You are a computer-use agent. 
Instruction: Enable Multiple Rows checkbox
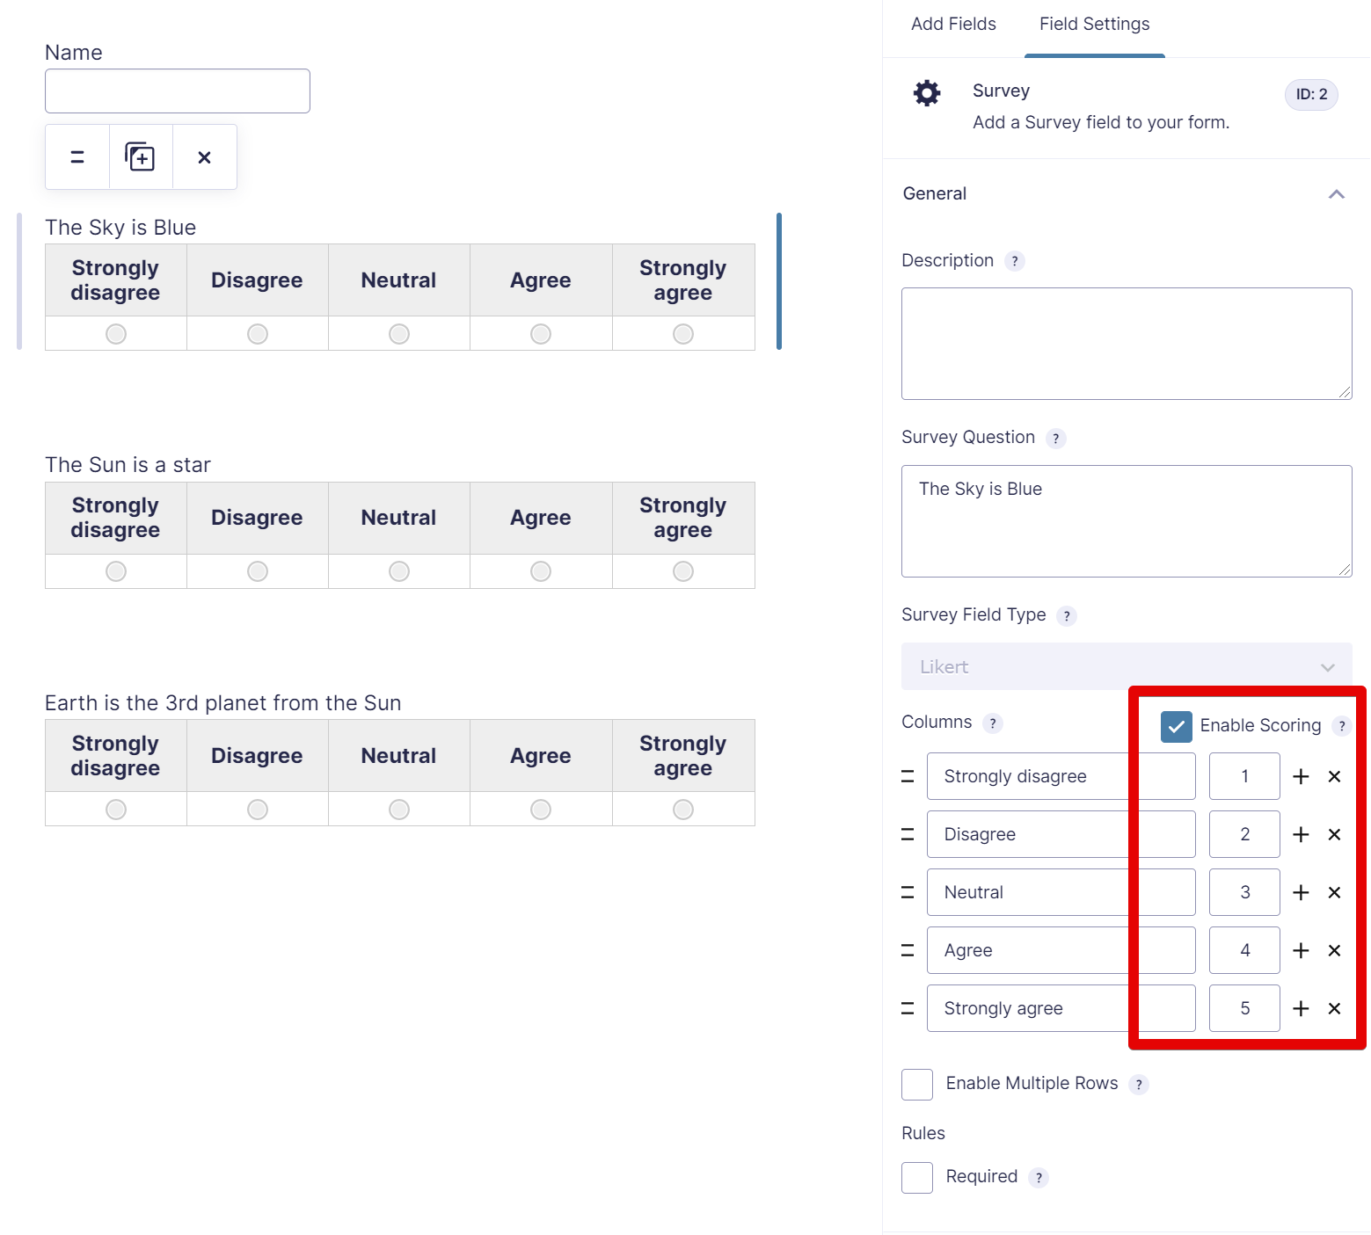click(x=917, y=1084)
